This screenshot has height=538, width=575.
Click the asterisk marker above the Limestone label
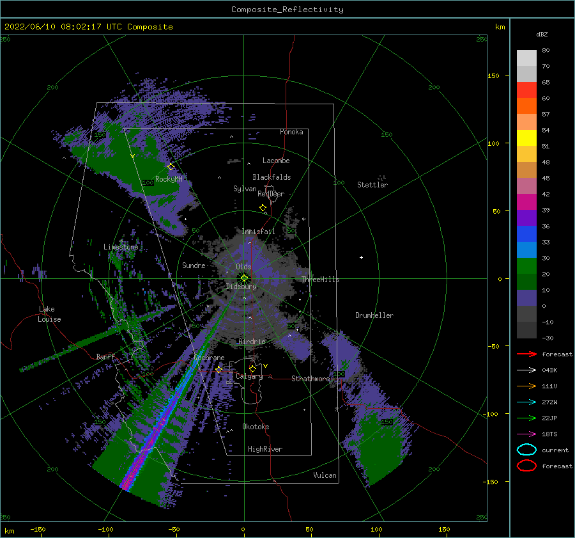(121, 241)
